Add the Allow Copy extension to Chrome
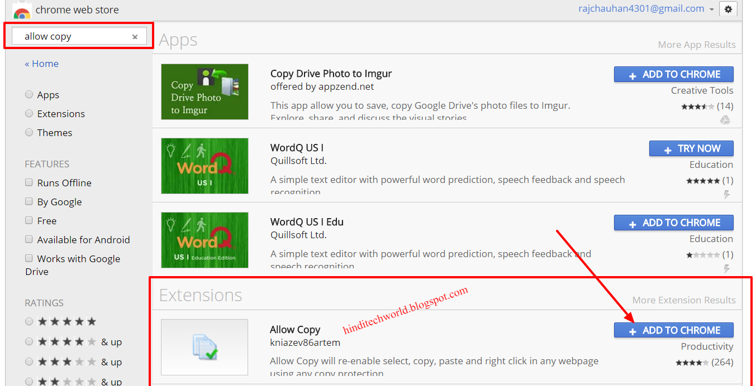 [674, 330]
